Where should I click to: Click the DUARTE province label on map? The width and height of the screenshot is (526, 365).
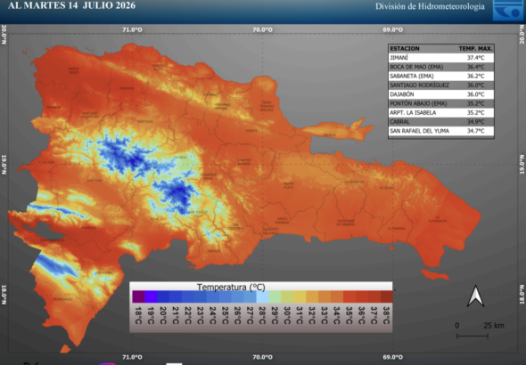click(x=251, y=131)
